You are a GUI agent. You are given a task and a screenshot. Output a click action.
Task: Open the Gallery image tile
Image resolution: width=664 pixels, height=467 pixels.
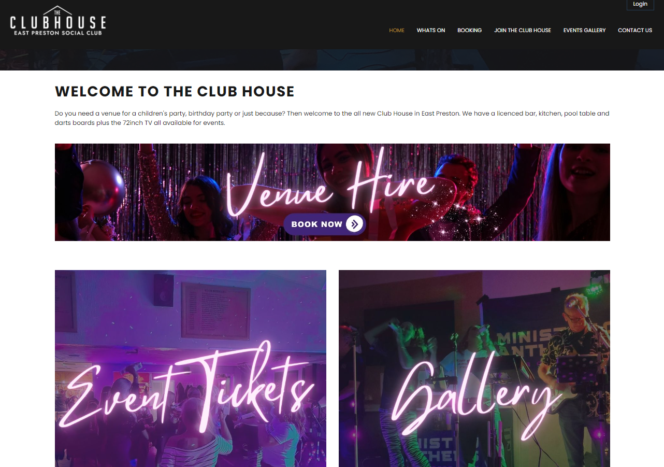474,369
